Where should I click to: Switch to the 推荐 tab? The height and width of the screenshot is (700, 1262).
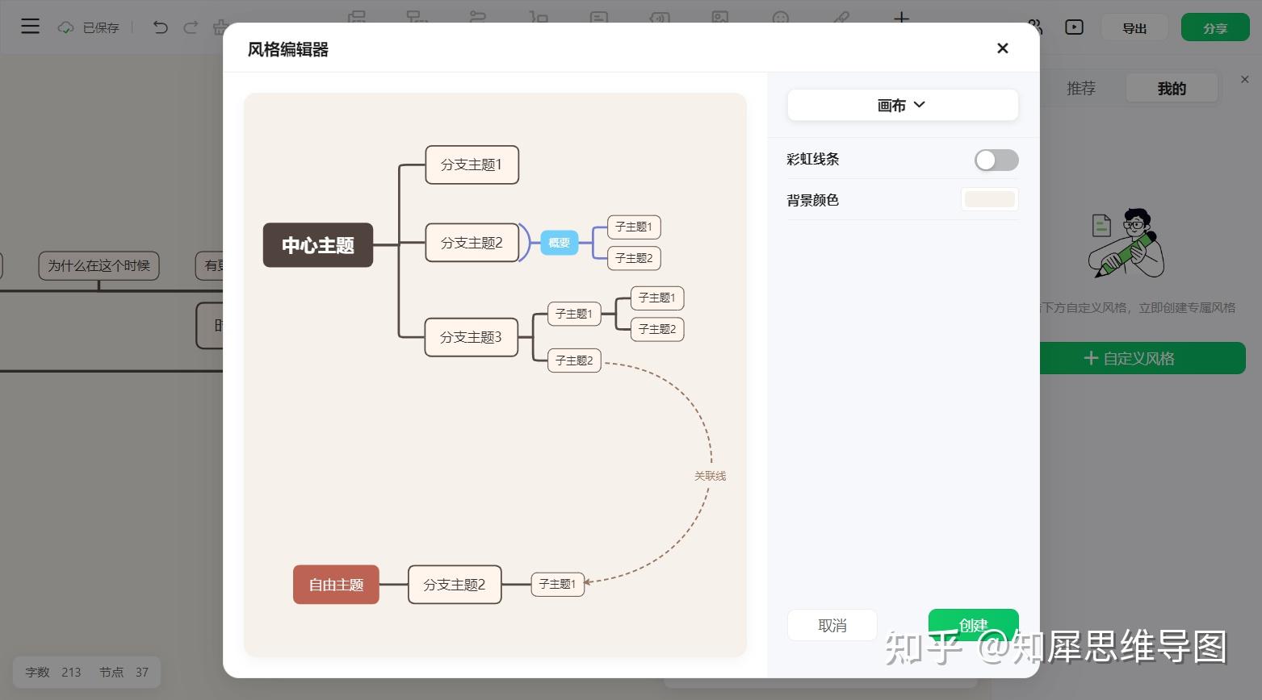(x=1081, y=89)
